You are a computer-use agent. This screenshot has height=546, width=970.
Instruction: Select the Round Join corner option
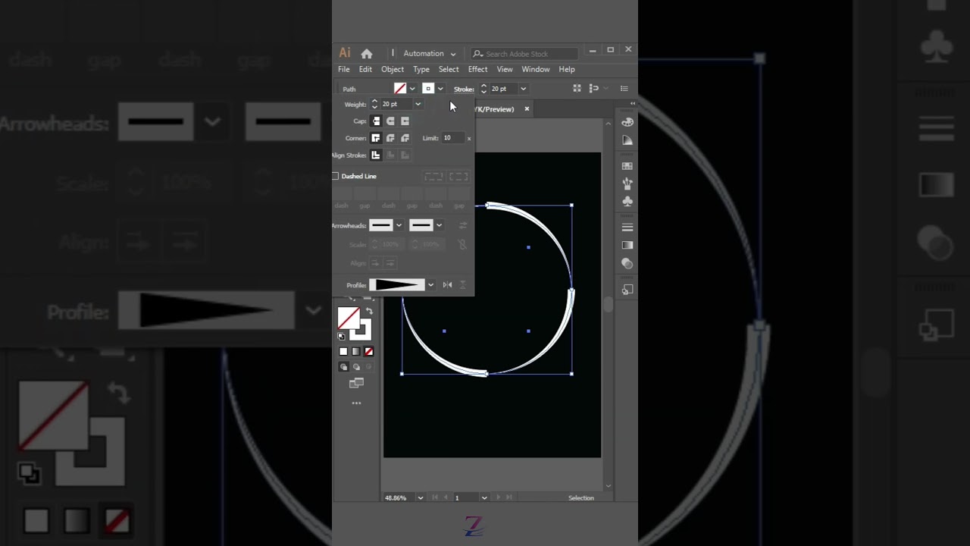point(390,138)
